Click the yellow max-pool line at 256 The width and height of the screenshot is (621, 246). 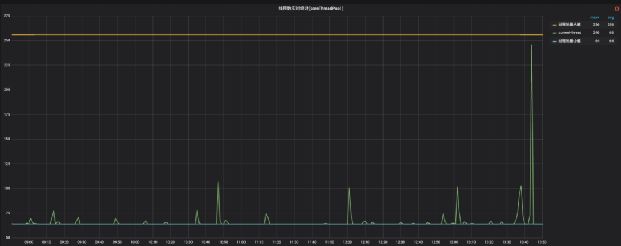tap(277, 35)
